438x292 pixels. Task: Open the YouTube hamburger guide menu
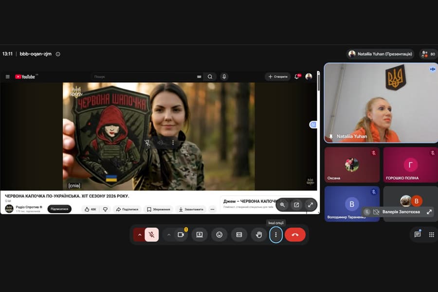click(x=7, y=76)
